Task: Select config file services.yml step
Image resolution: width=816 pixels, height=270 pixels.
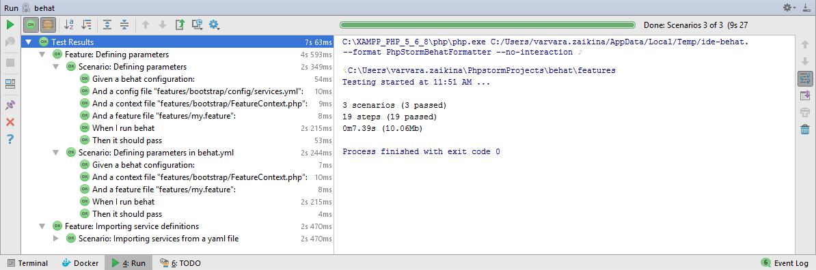Action: tap(178, 91)
